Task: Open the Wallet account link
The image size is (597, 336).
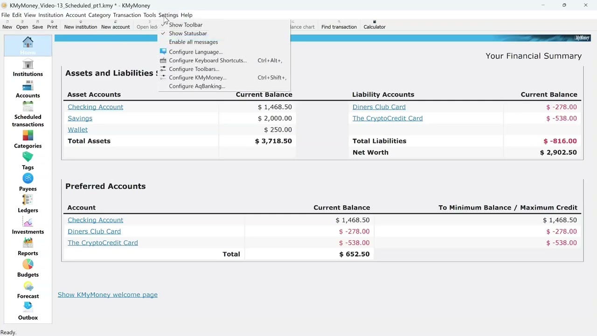Action: tap(78, 130)
